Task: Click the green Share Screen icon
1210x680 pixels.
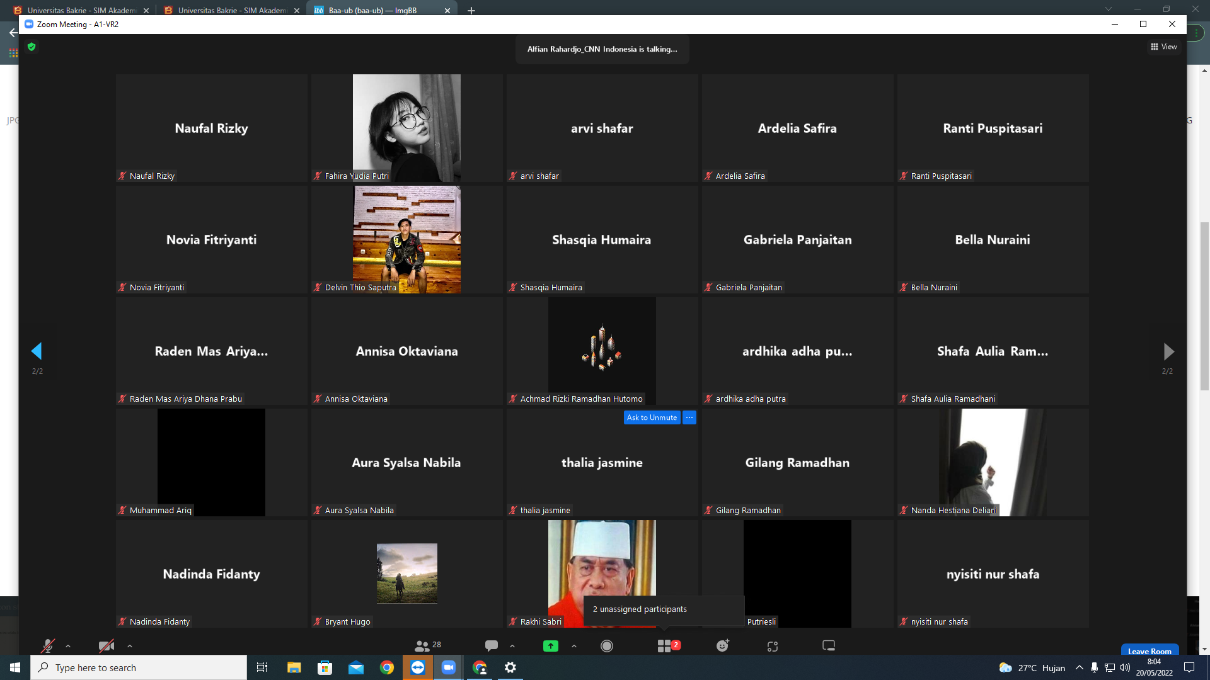Action: click(x=551, y=646)
